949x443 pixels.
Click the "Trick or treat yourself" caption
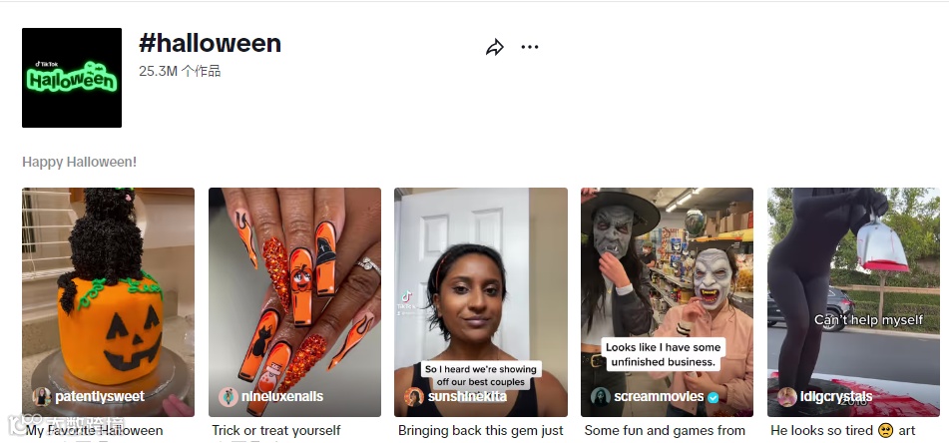point(276,431)
